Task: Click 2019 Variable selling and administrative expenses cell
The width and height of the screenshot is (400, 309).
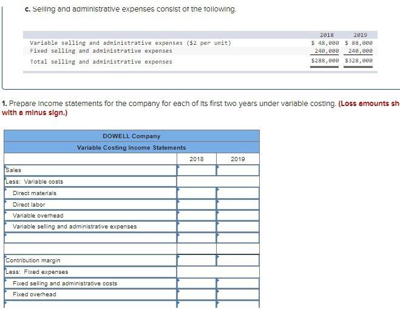Action: [237, 227]
